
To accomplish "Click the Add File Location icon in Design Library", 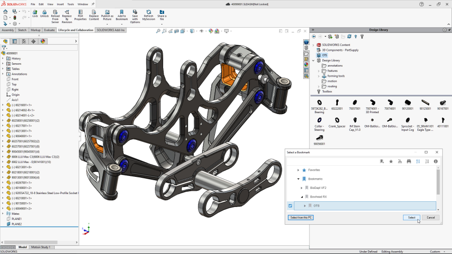I will coord(337,36).
